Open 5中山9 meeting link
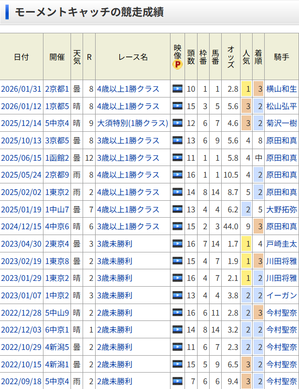This screenshot has width=299, height=389. coord(57,313)
